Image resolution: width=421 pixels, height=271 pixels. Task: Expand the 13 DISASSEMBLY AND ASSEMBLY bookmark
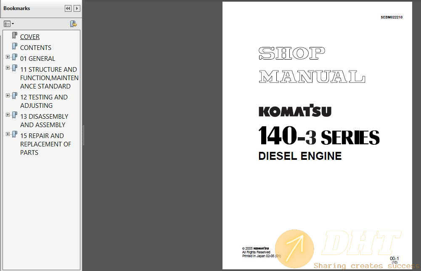[x=8, y=115]
